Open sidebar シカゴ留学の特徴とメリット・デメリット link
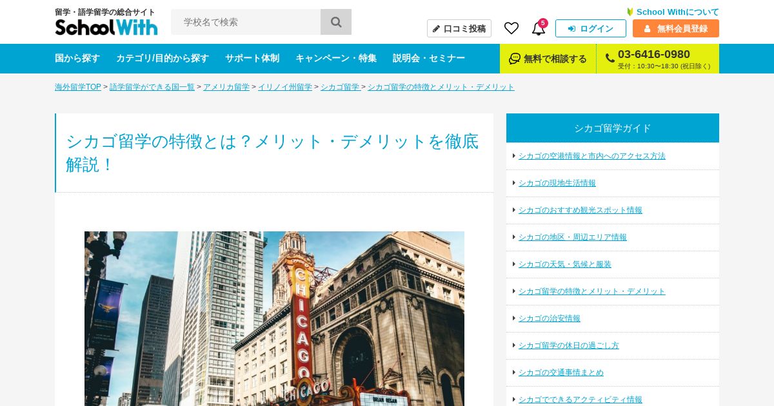The width and height of the screenshot is (774, 406). (x=592, y=291)
